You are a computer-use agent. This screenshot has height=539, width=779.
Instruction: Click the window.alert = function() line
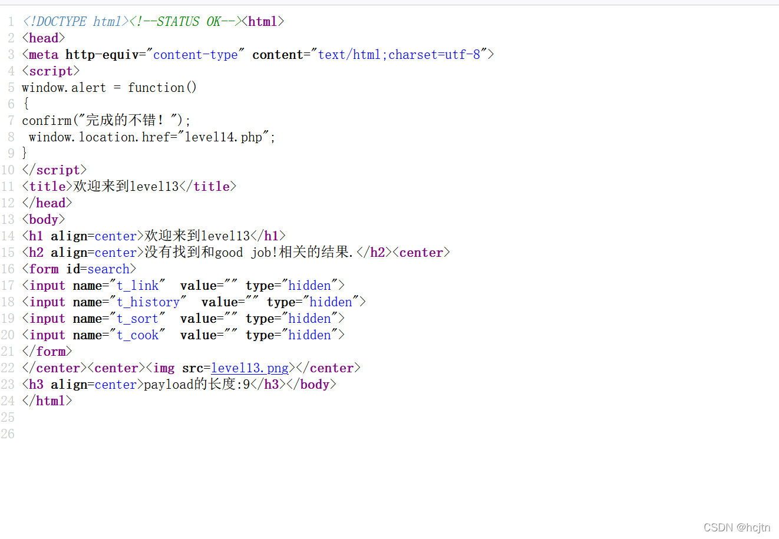pyautogui.click(x=109, y=88)
